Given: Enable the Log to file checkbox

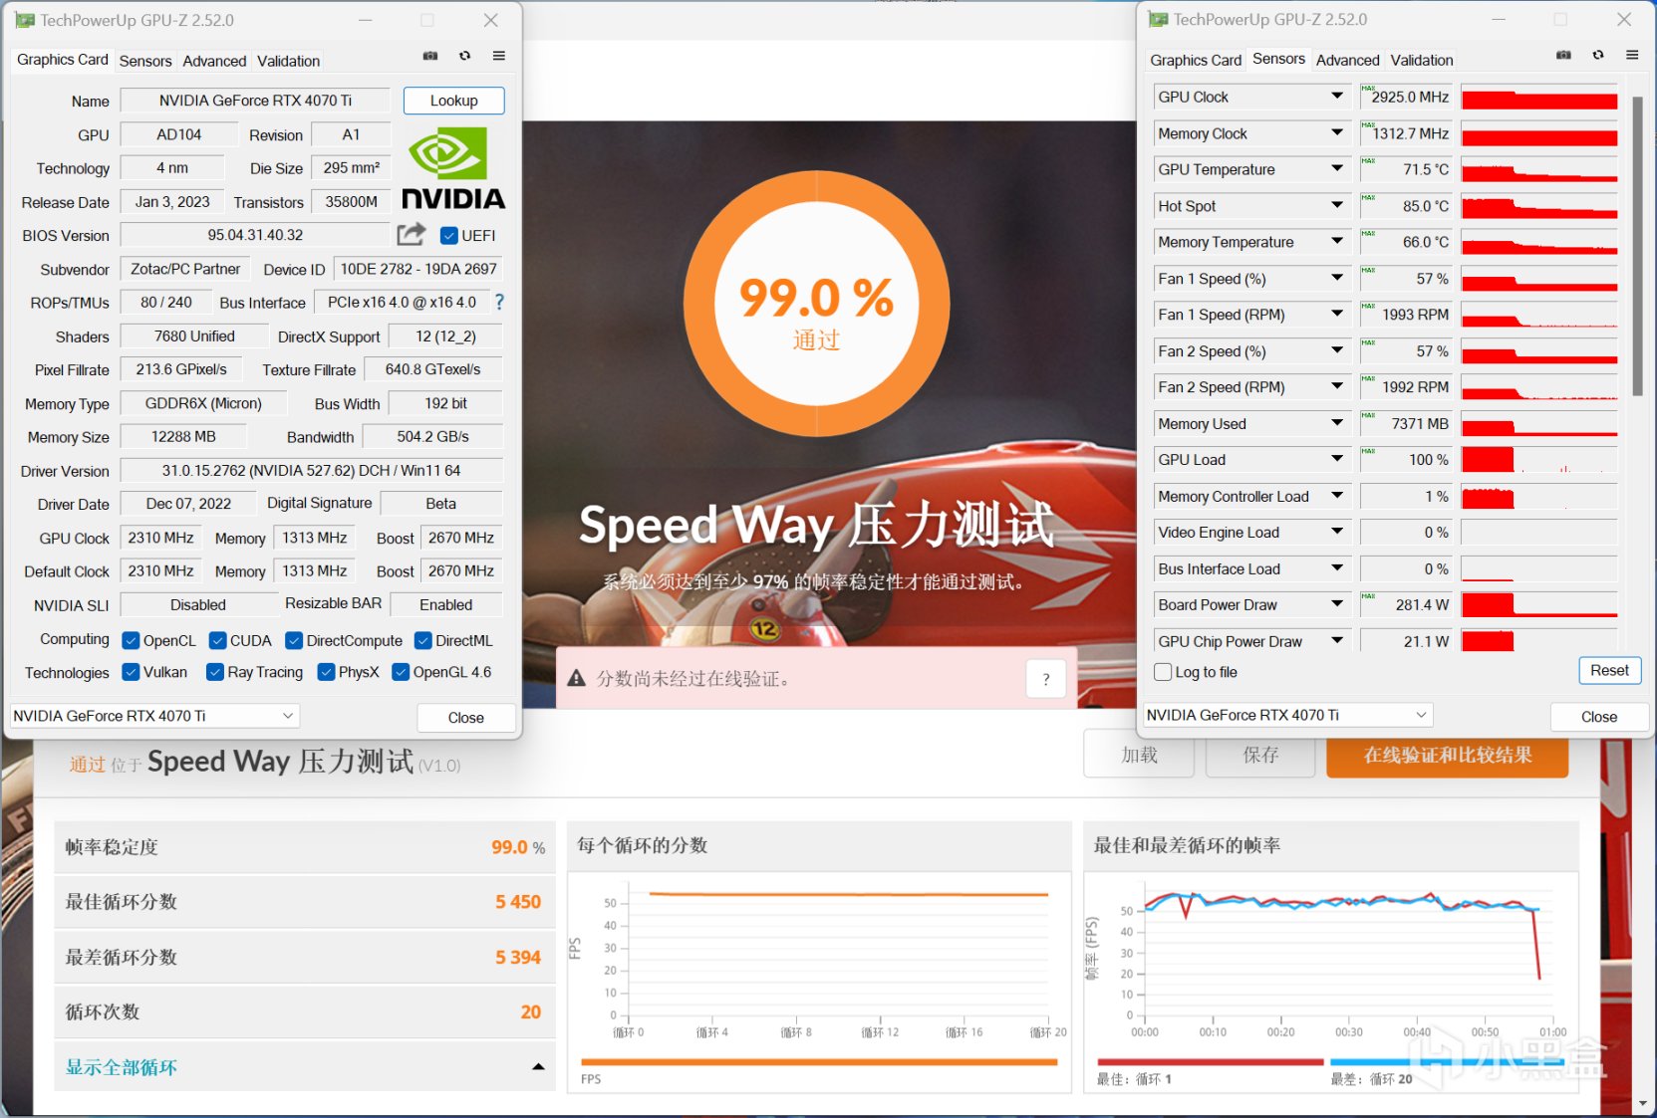Looking at the screenshot, I should (1163, 672).
